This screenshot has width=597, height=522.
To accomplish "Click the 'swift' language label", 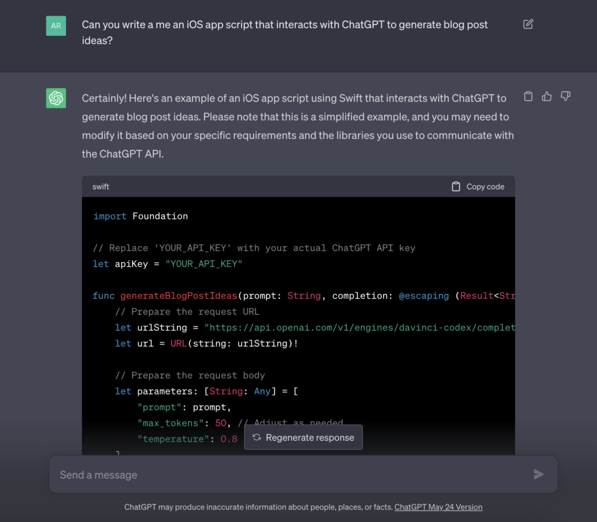I will pos(100,187).
